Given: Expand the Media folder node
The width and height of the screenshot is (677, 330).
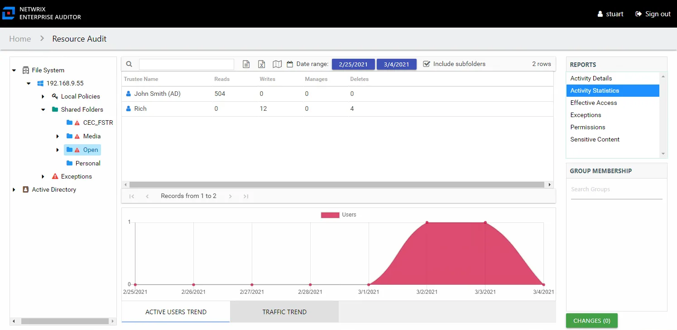Looking at the screenshot, I should pyautogui.click(x=58, y=137).
